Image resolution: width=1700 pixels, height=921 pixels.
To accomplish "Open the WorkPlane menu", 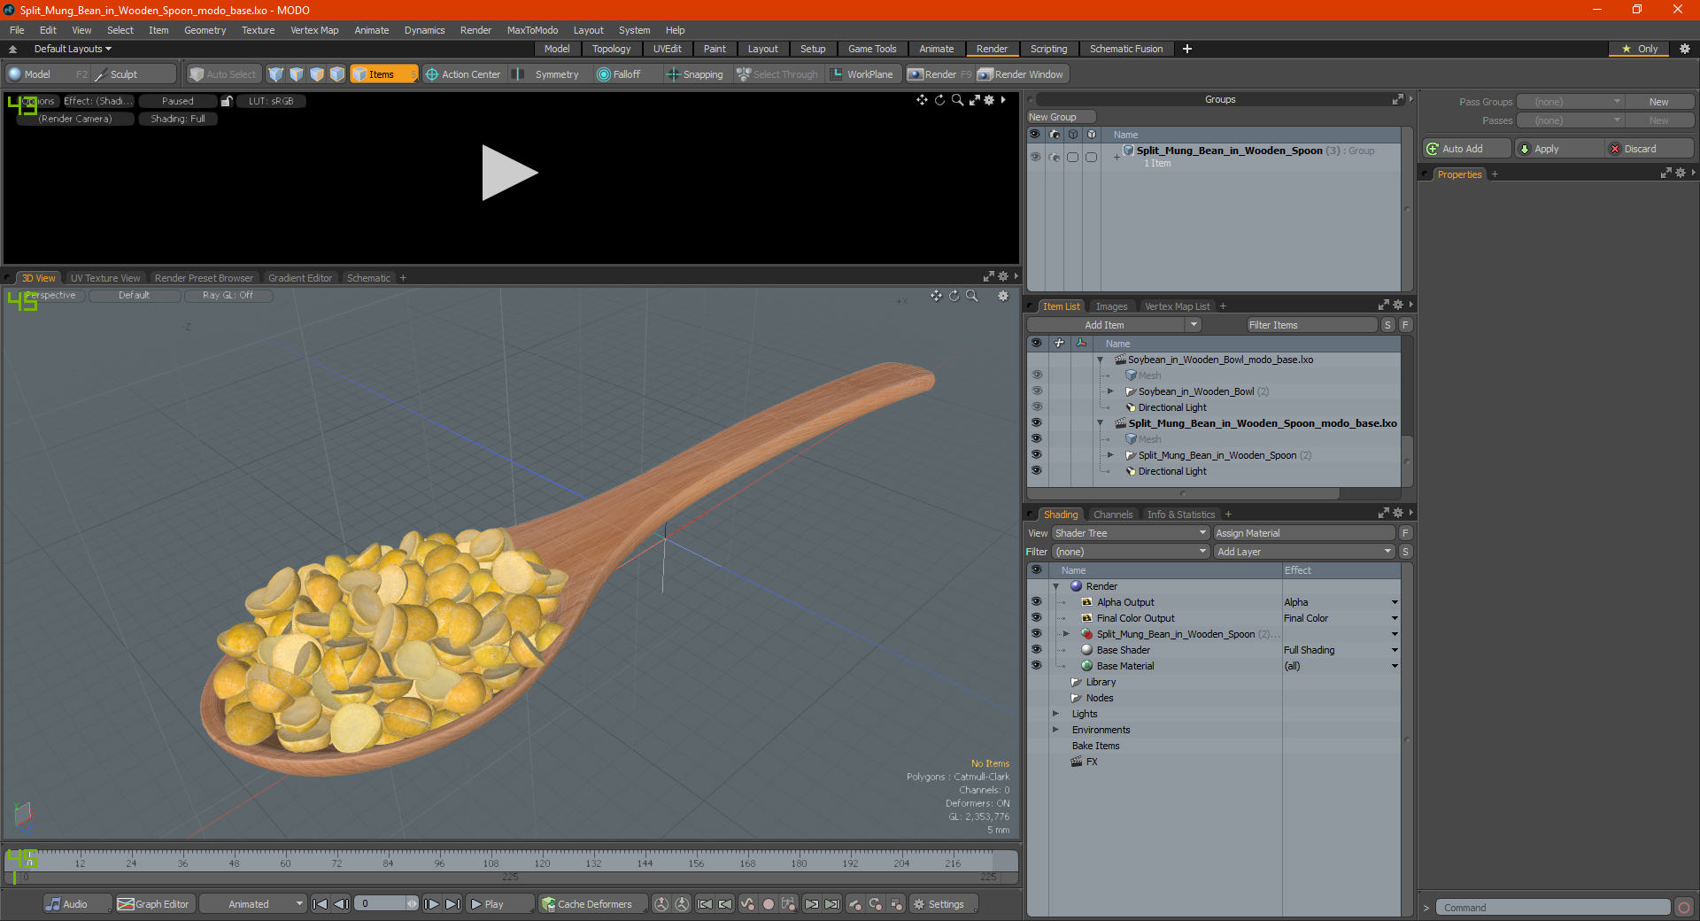I will [862, 74].
